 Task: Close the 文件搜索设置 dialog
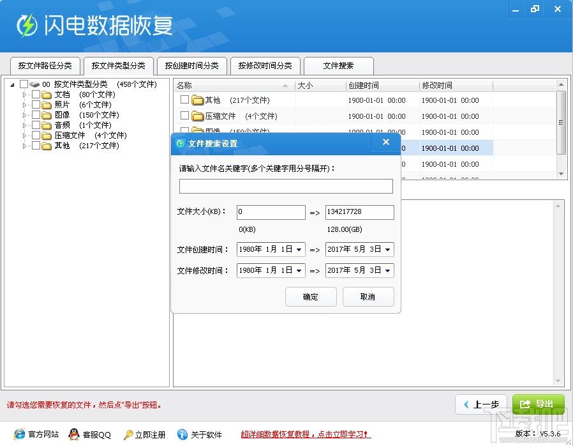pos(386,142)
